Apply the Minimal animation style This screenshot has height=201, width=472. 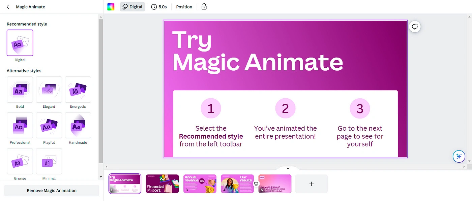click(x=49, y=161)
